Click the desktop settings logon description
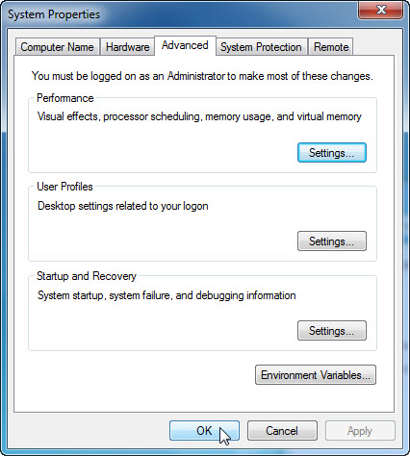 pos(123,206)
